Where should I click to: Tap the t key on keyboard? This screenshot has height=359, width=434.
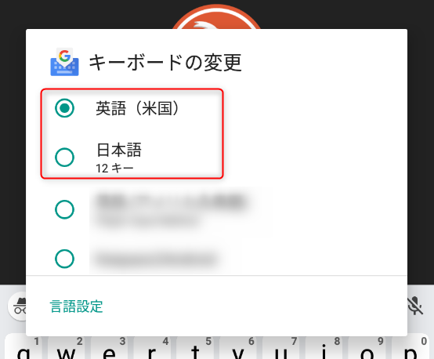195,348
